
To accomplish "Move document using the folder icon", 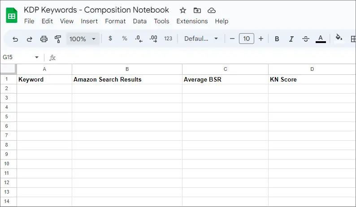I will (197, 10).
